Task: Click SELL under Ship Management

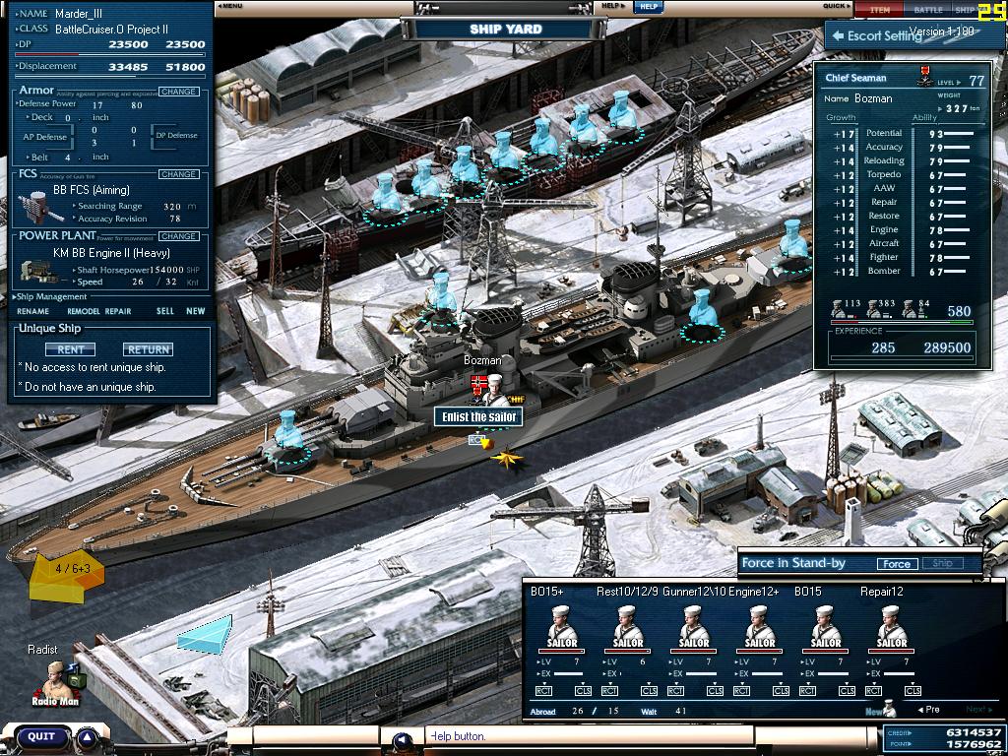Action: pos(165,311)
